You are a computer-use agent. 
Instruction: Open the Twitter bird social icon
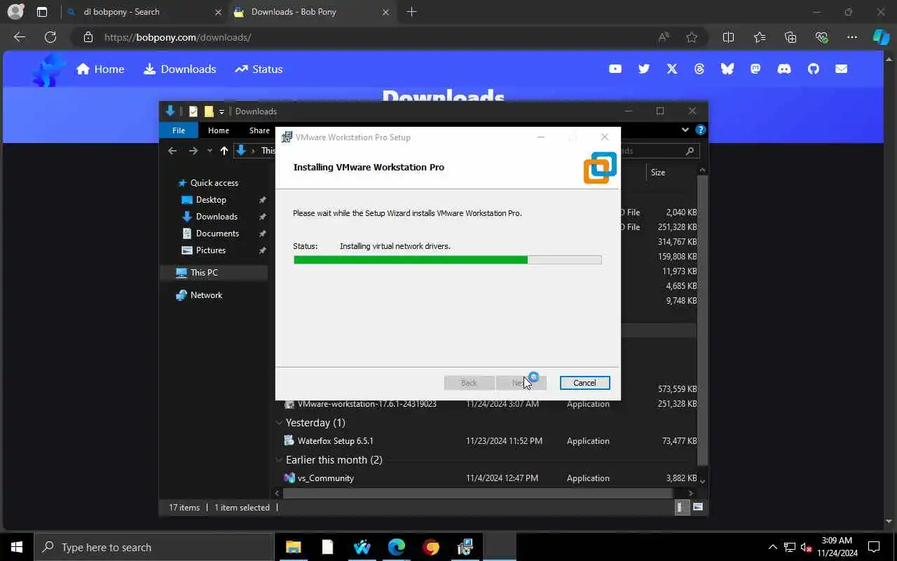point(644,69)
